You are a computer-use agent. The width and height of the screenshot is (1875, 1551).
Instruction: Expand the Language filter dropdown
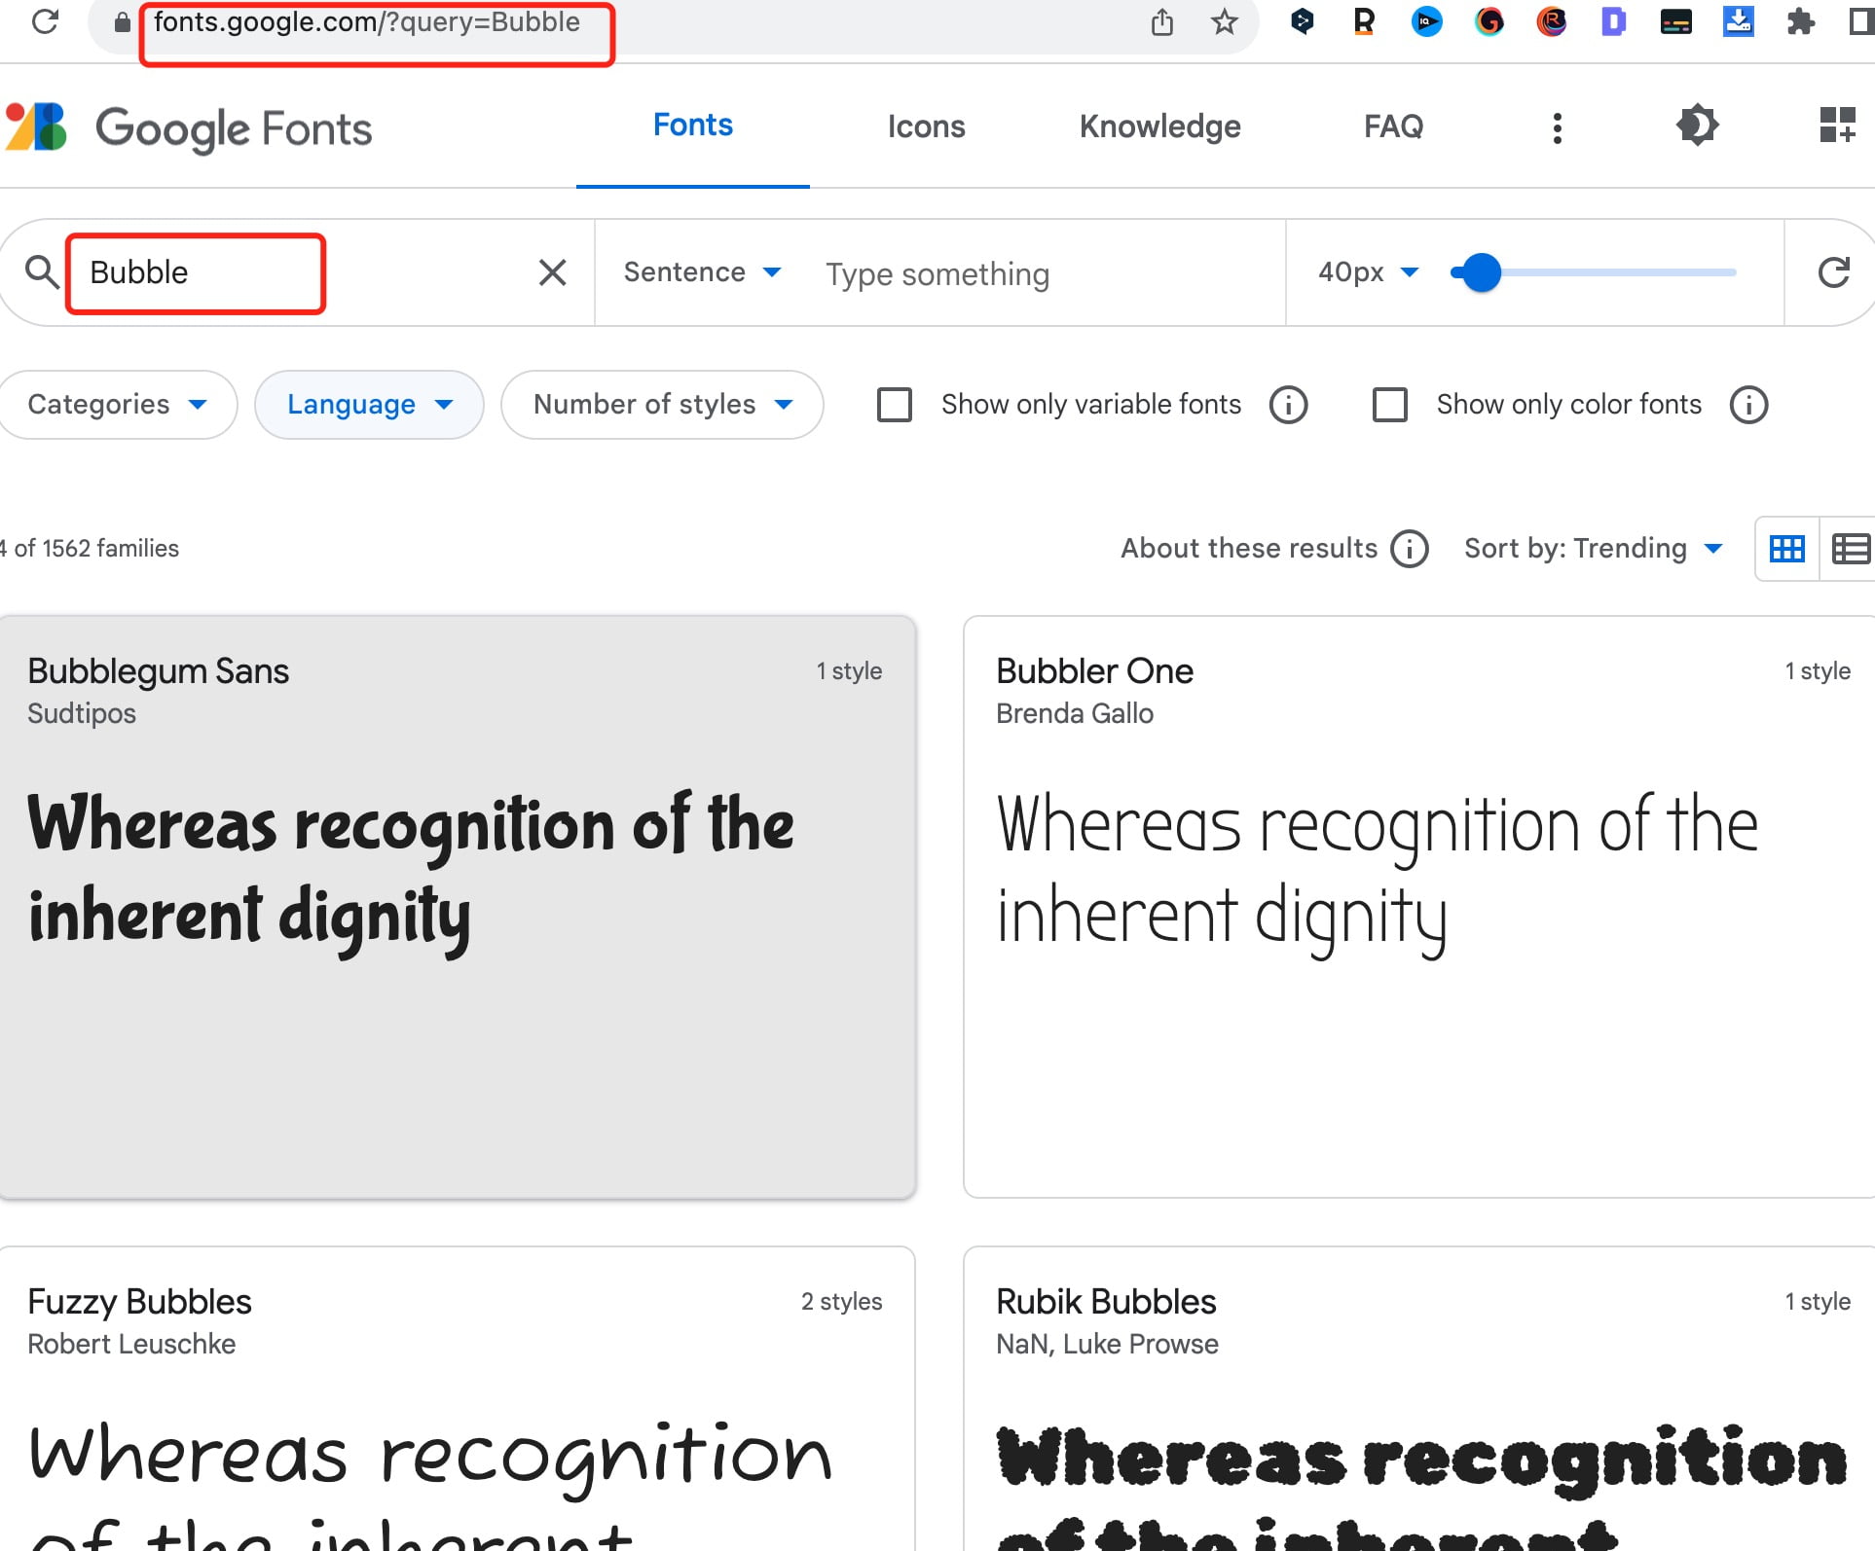(x=369, y=405)
